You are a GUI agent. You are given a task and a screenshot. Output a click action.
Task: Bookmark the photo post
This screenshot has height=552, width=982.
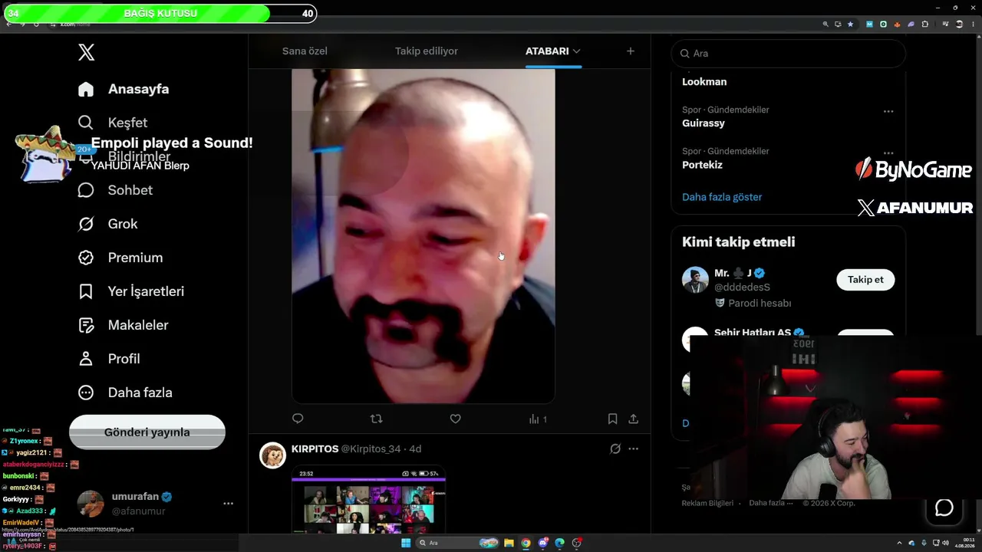coord(612,419)
